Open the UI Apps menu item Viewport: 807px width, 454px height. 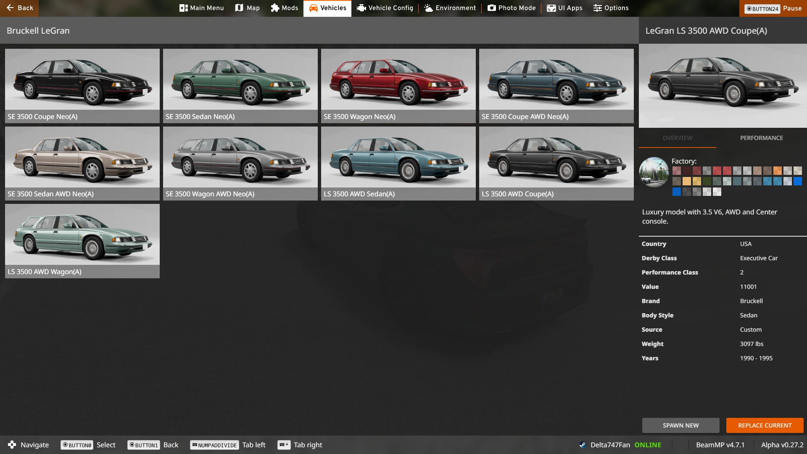pos(564,8)
